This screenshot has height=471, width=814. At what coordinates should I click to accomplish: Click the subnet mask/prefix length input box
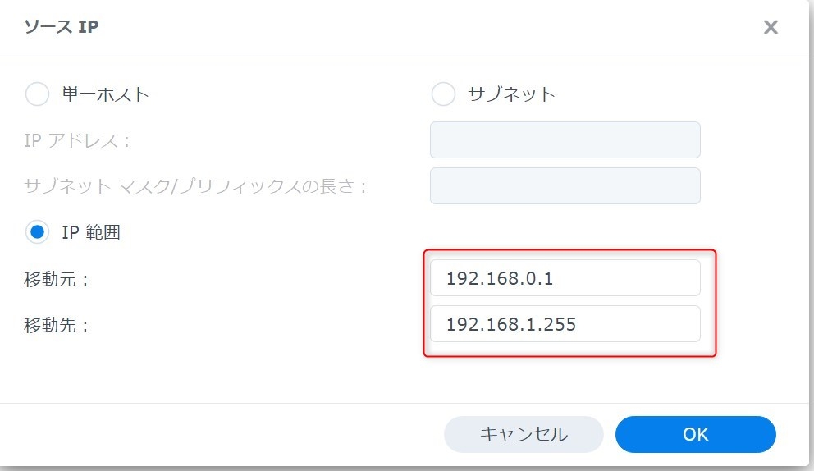tap(565, 185)
